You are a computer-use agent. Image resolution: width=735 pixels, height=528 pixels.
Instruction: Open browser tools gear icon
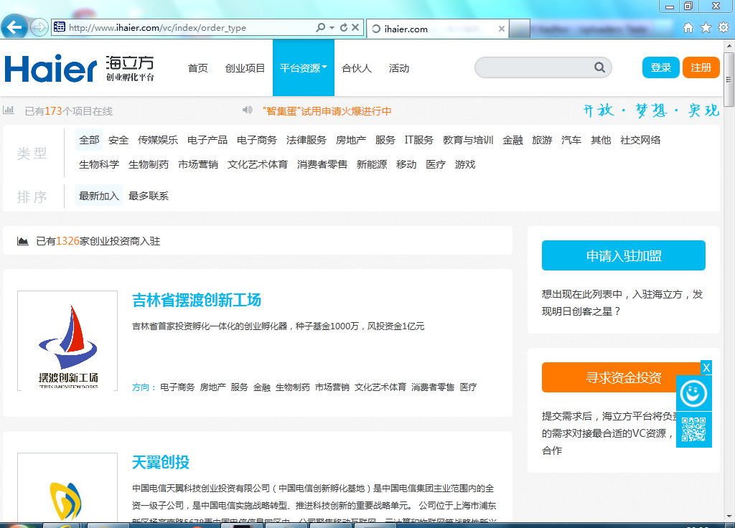(x=724, y=28)
